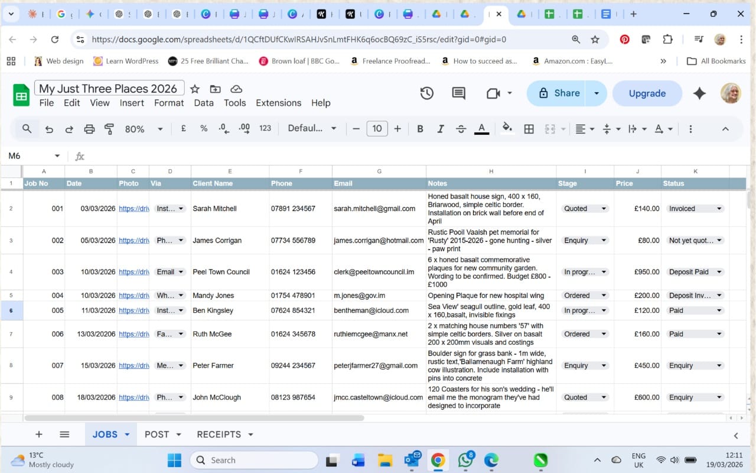
Task: Open photo link for job 001
Action: point(133,209)
